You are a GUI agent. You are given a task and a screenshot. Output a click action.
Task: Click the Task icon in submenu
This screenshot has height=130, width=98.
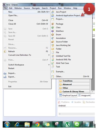pos(53,67)
